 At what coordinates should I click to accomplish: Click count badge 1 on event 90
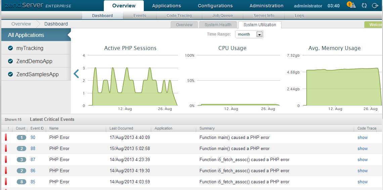(x=22, y=138)
